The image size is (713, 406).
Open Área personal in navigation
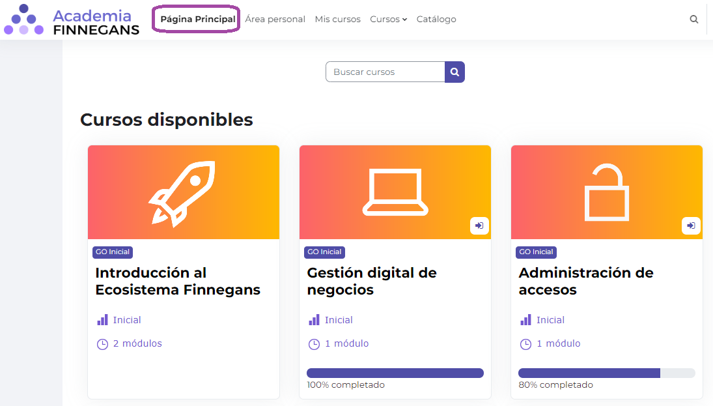pyautogui.click(x=275, y=20)
